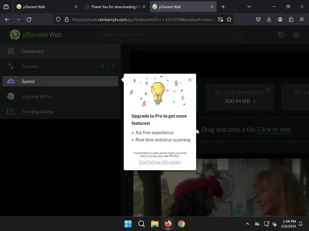Open the Windows Start menu

click(128, 224)
